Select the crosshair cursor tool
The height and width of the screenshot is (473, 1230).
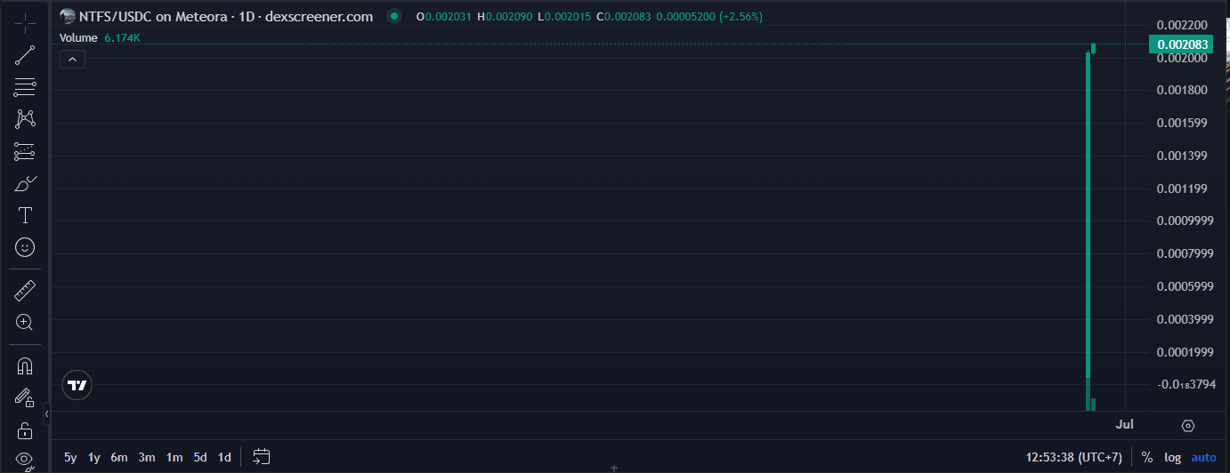click(x=25, y=22)
